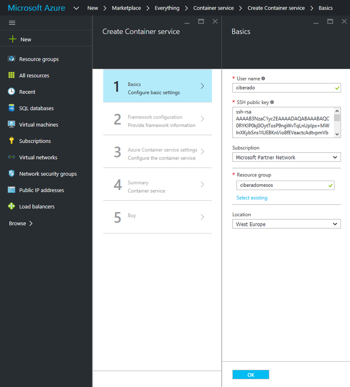Click the Subscriptions key icon
Image resolution: width=350 pixels, height=387 pixels.
(11, 141)
